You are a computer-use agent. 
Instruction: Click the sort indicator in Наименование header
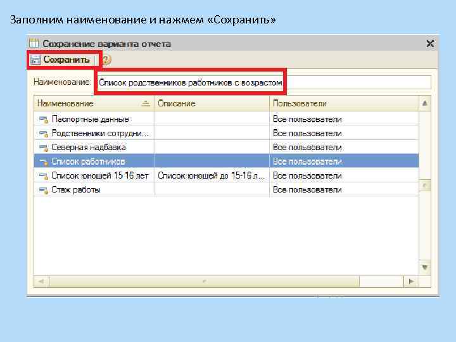point(146,103)
